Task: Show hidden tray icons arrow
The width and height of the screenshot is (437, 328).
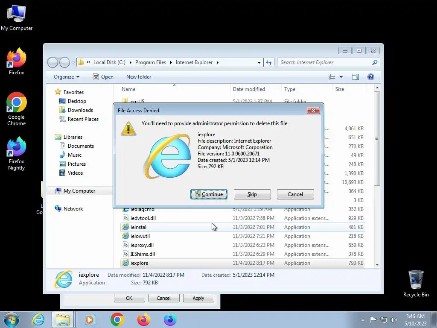Action: point(363,320)
